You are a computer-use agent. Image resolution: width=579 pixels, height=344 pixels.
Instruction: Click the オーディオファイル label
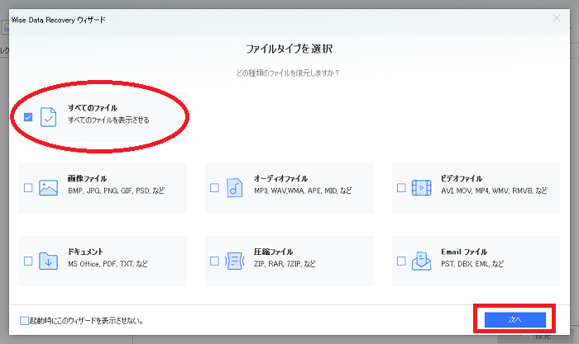[x=280, y=179]
